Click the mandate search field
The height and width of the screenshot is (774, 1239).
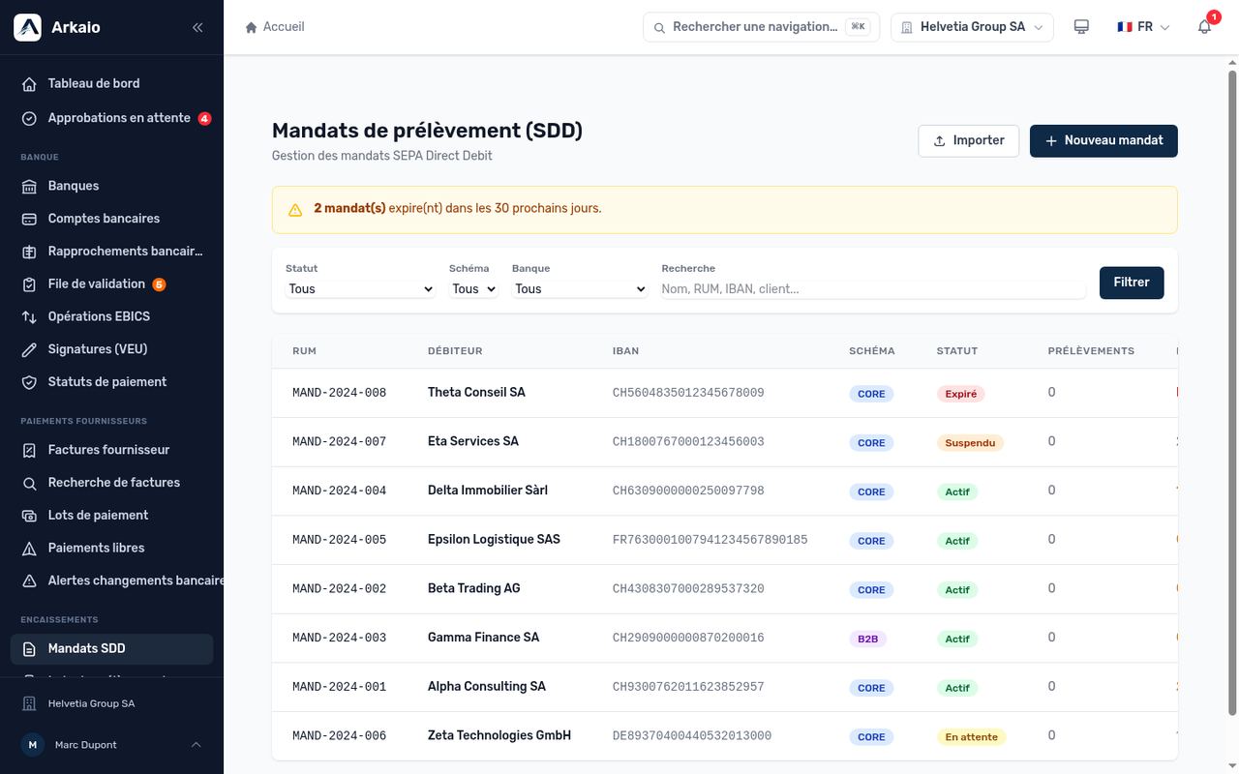(874, 289)
